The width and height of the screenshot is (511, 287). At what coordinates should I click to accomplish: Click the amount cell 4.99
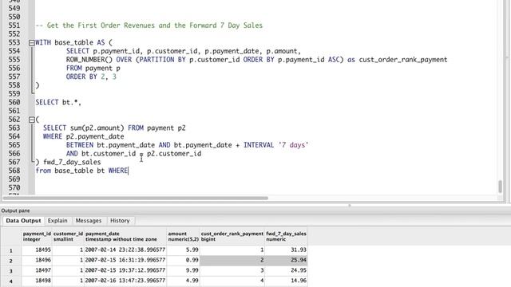183,281
